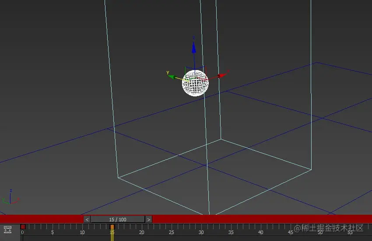Viewport: 372px width, 241px height.
Task: Click the time slider showing 15 / 100
Action: (118, 220)
